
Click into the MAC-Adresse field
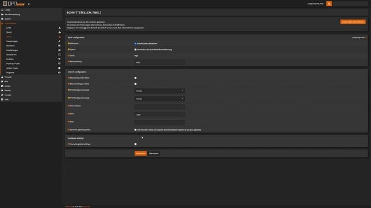point(160,107)
